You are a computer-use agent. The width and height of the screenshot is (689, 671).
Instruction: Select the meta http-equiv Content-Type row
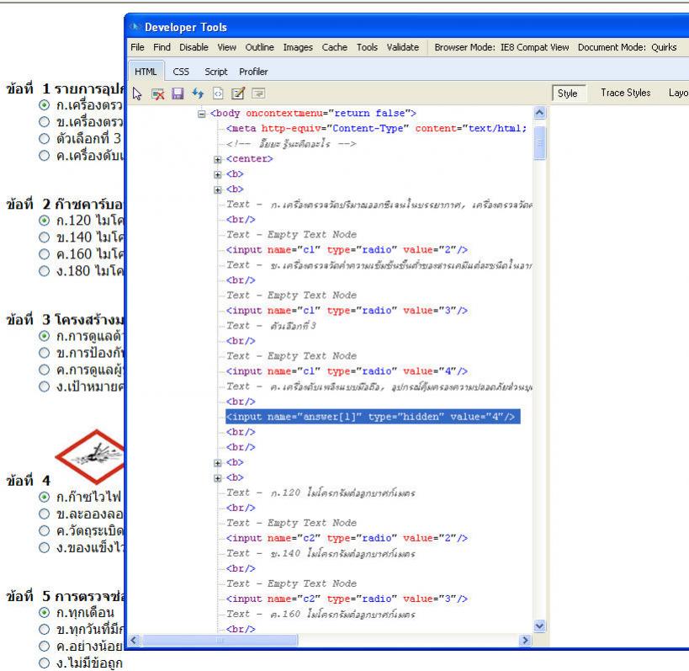click(x=376, y=129)
